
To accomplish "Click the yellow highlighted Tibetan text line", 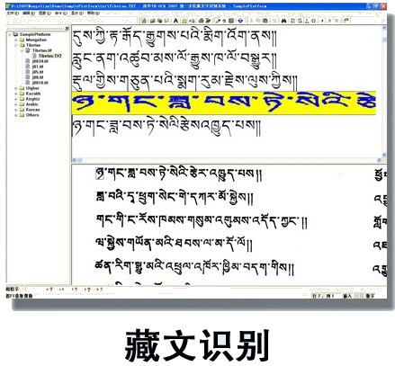I will click(224, 103).
